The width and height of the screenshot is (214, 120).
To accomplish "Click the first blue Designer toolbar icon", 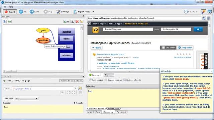I will coord(5,21).
